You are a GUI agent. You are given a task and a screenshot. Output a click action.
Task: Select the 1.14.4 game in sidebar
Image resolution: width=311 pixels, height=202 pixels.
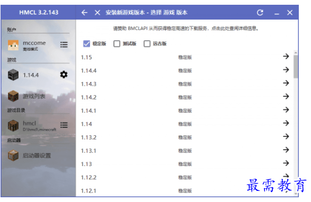(31, 75)
